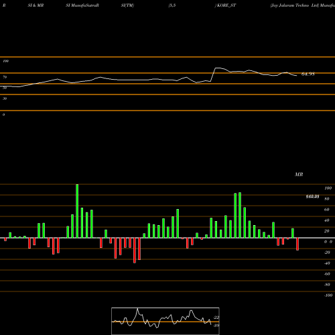335x335 pixels.
Task: Click the MR axis label -60
Action: (x=327, y=274)
